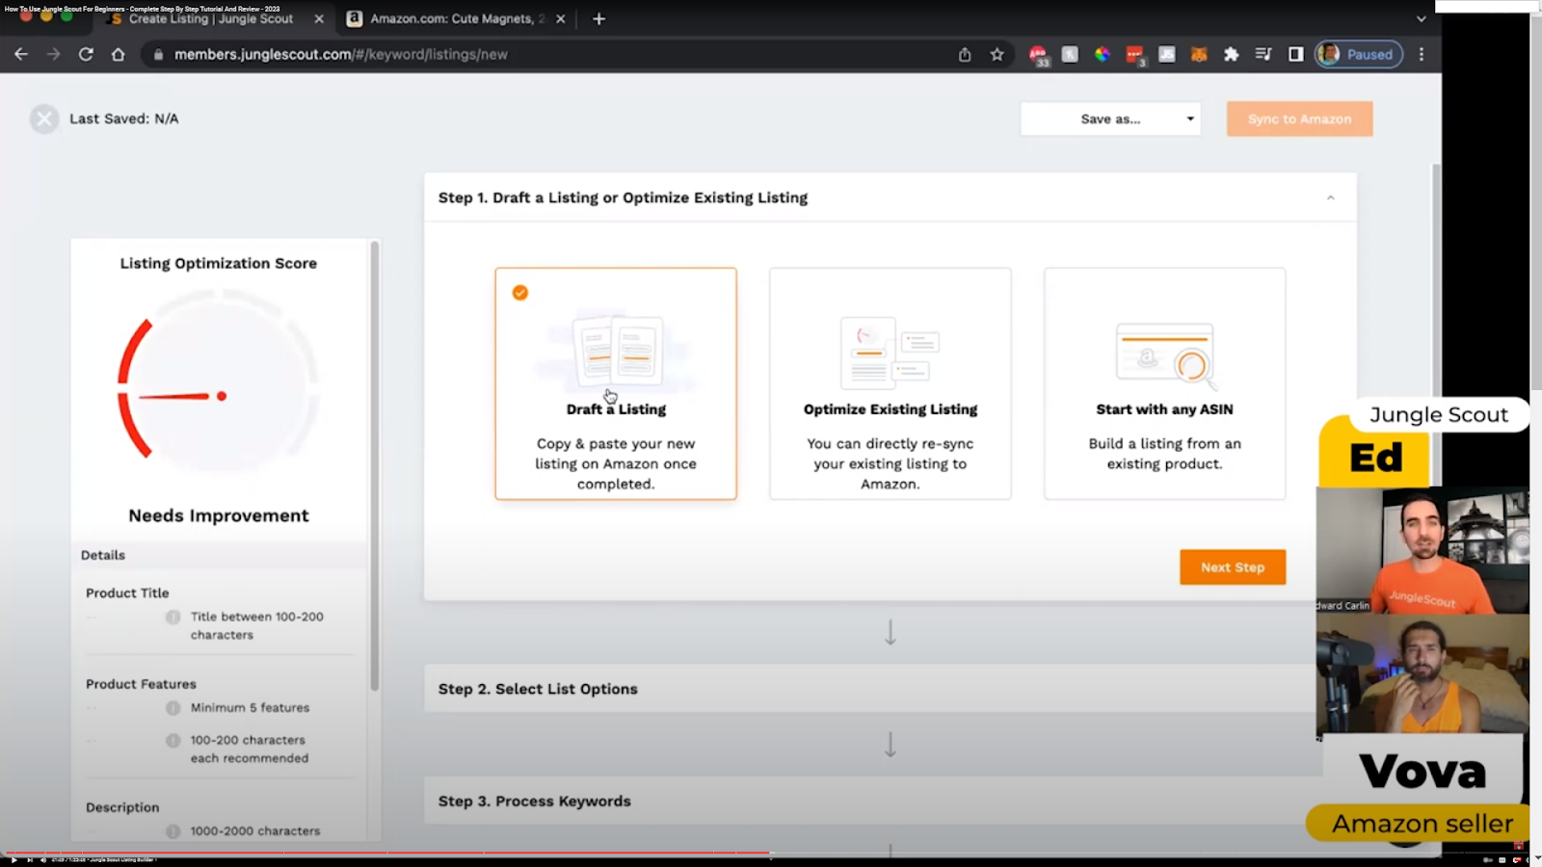Screen dimensions: 1542x867
Task: Click info icon beside Minimum 5 features
Action: point(173,708)
